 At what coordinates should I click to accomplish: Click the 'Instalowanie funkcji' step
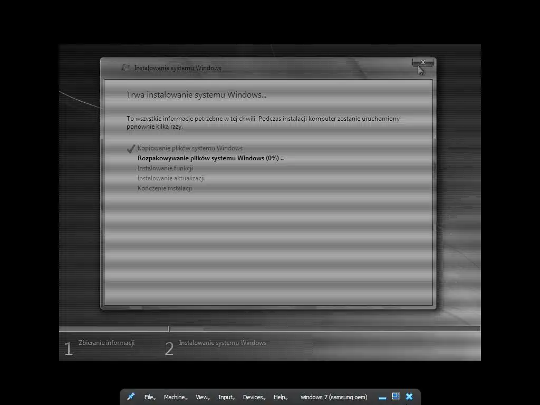[165, 168]
